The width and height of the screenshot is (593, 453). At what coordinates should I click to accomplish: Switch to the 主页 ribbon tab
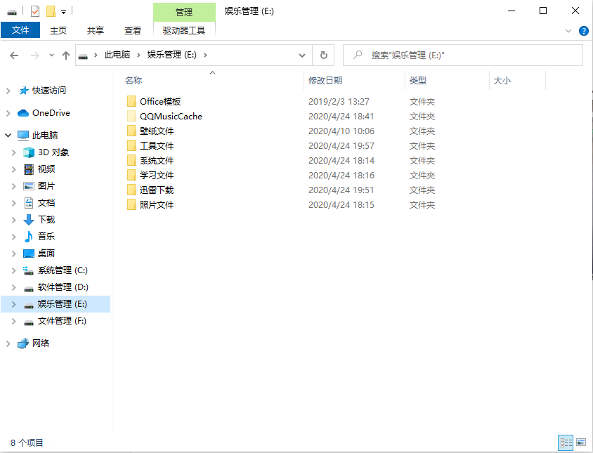click(58, 30)
